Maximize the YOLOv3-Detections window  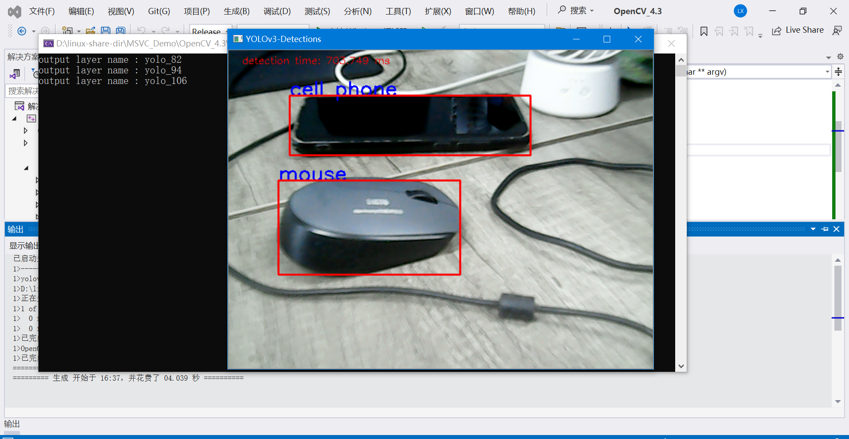tap(607, 39)
